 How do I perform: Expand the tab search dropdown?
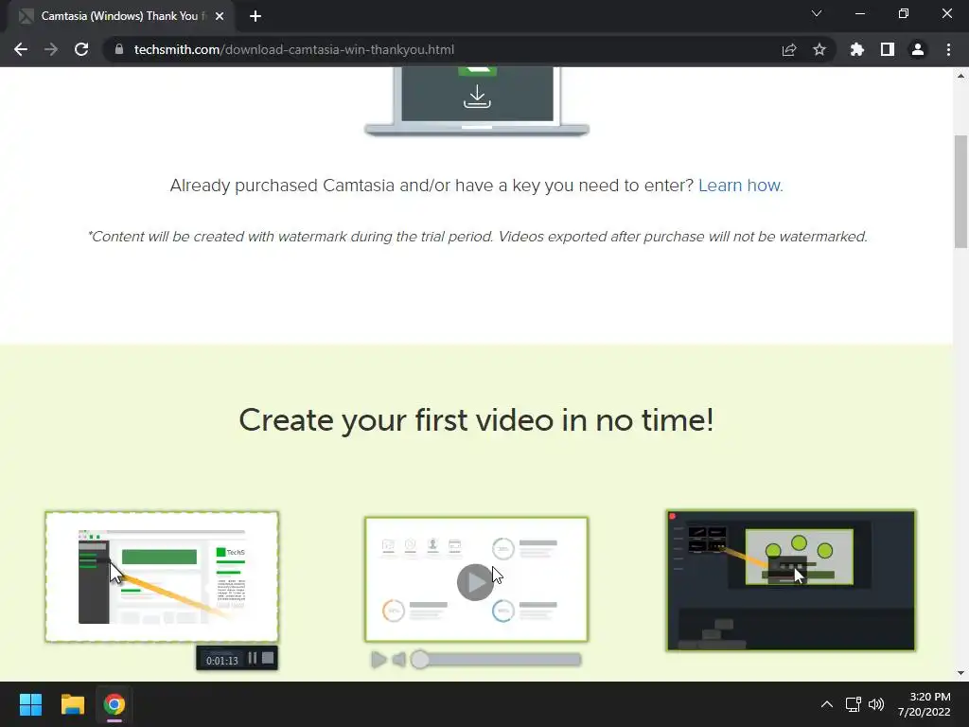(x=817, y=13)
